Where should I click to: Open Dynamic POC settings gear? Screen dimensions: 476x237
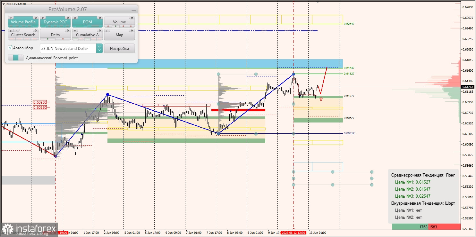[x=68, y=18]
